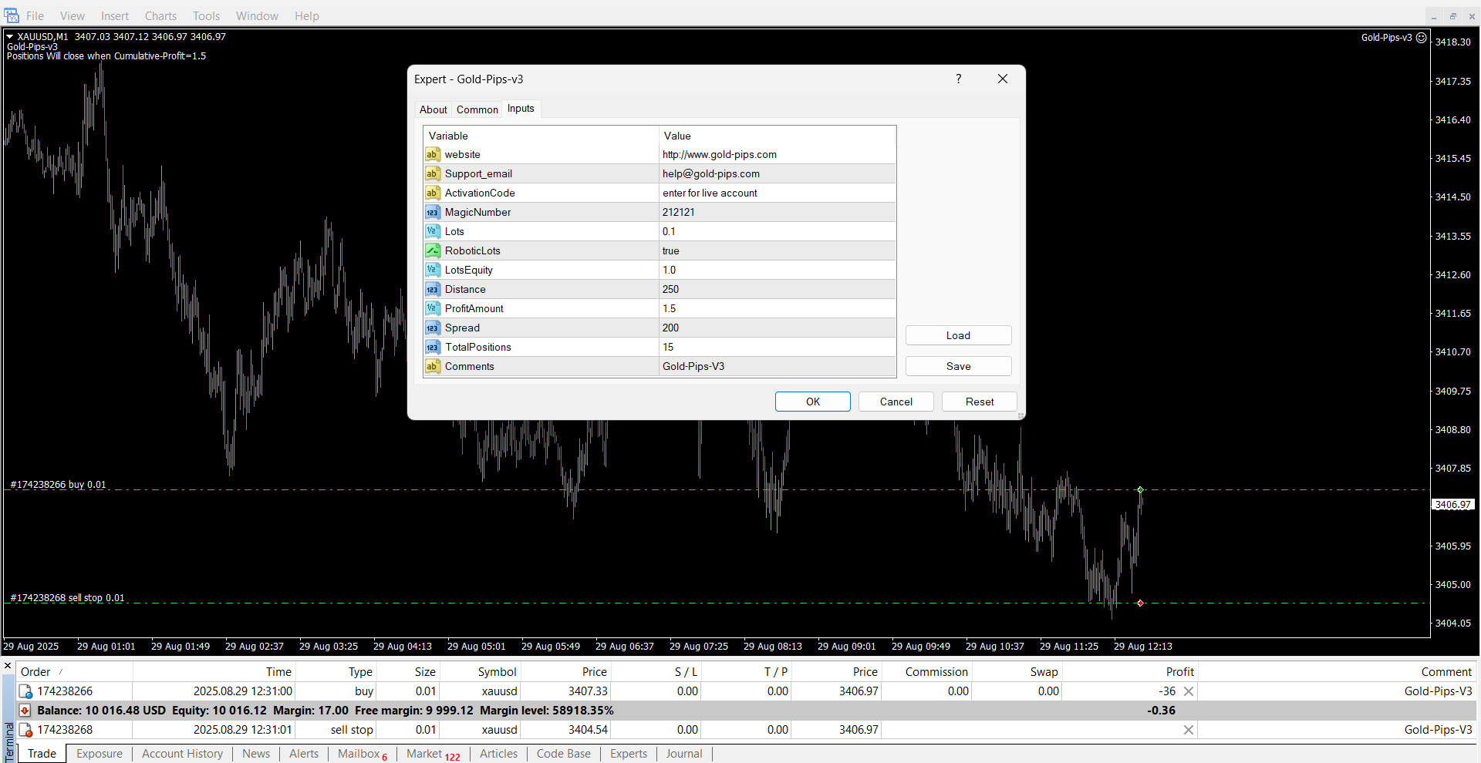
Task: Click the question mark help icon in Expert dialog
Action: 959,79
